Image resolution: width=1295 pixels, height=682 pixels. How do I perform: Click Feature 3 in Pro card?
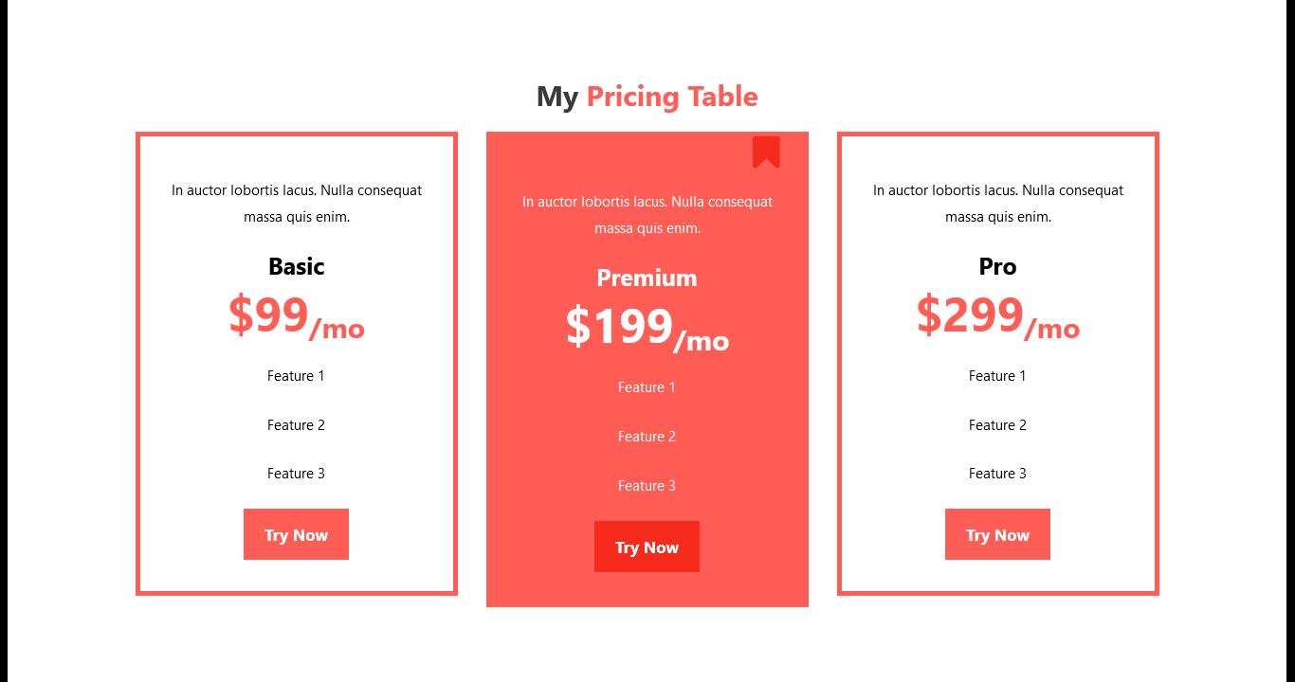(997, 474)
